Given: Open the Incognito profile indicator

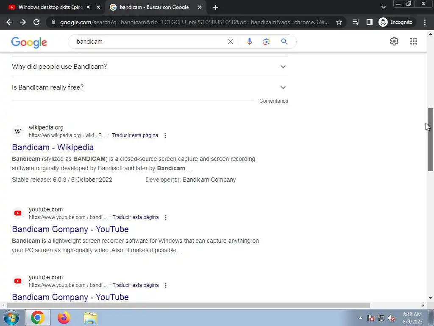Looking at the screenshot, I should pos(395,22).
